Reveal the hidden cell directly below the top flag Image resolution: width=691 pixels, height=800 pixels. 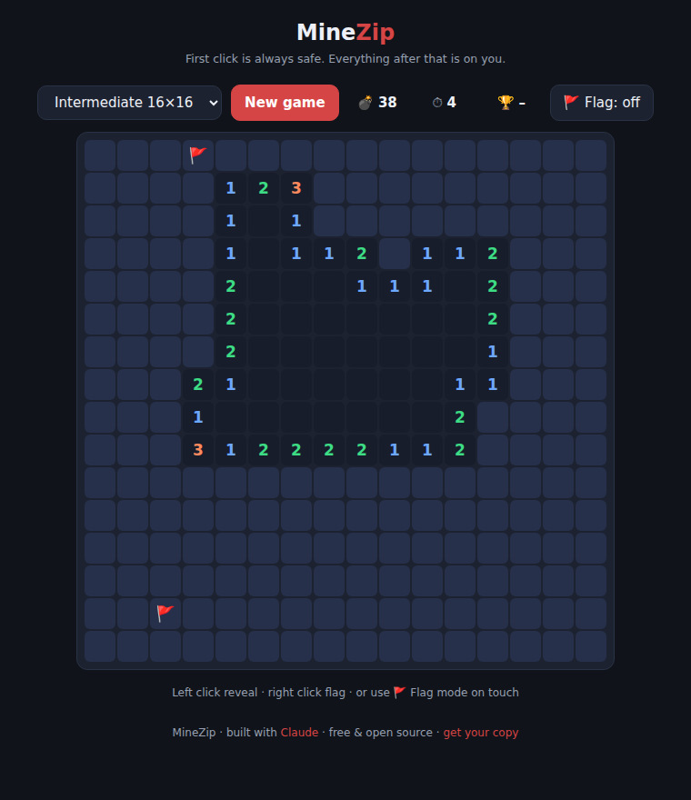(x=198, y=188)
